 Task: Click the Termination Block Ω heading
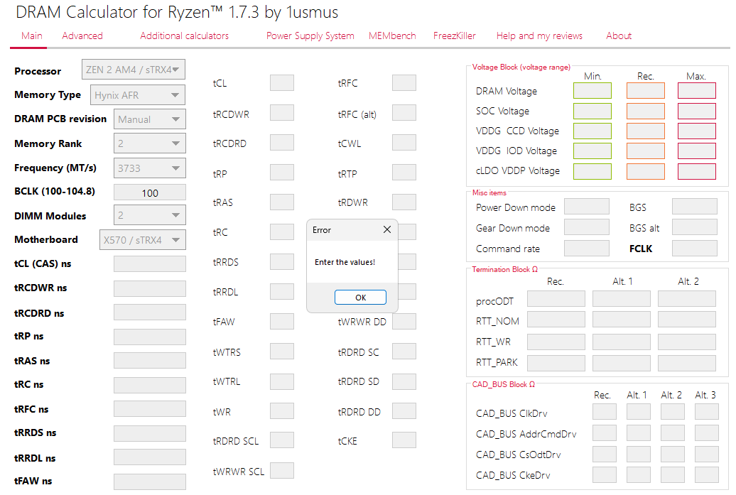click(504, 269)
